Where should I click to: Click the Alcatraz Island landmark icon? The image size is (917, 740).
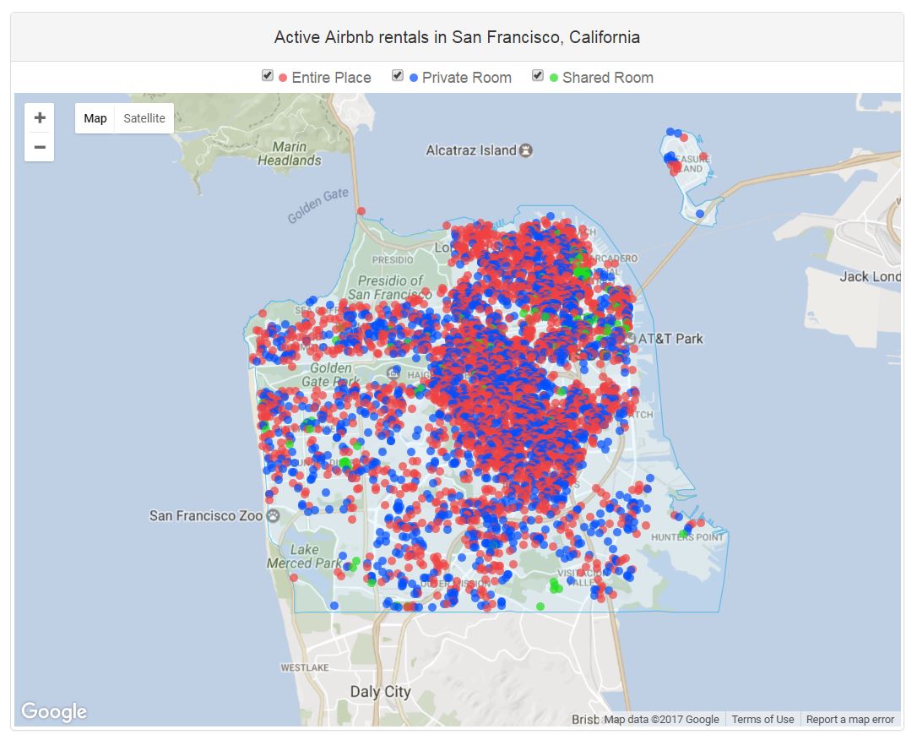click(x=527, y=150)
